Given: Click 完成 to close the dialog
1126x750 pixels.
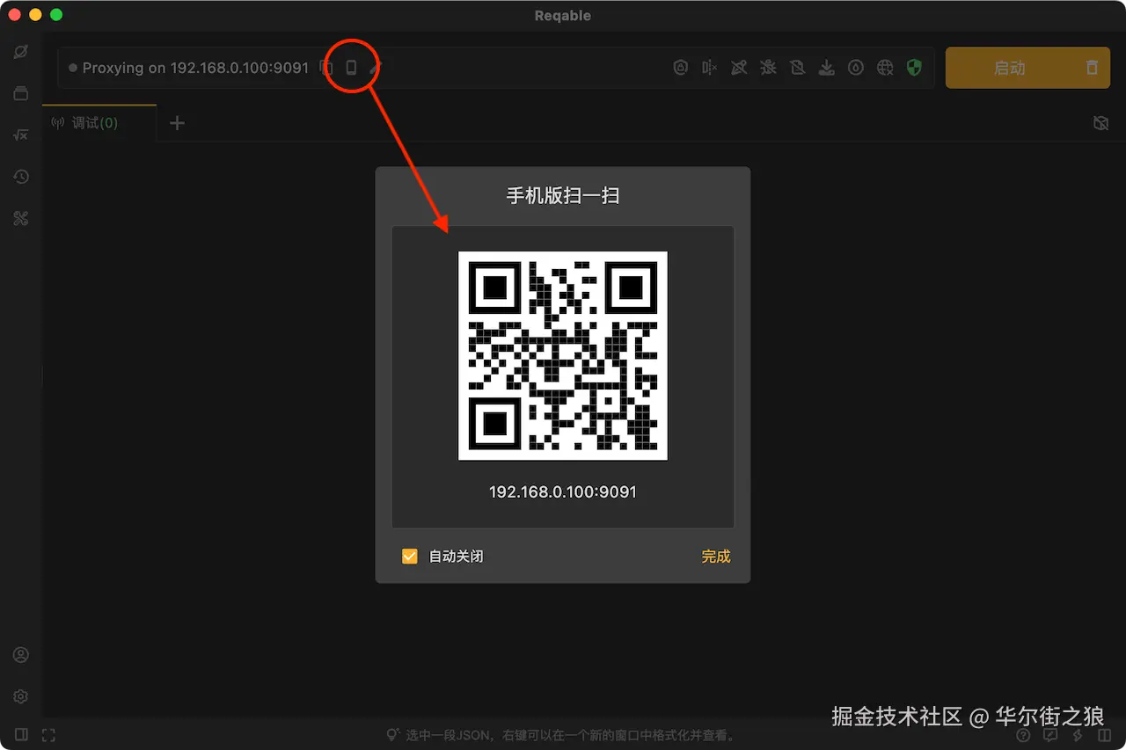Looking at the screenshot, I should 716,557.
